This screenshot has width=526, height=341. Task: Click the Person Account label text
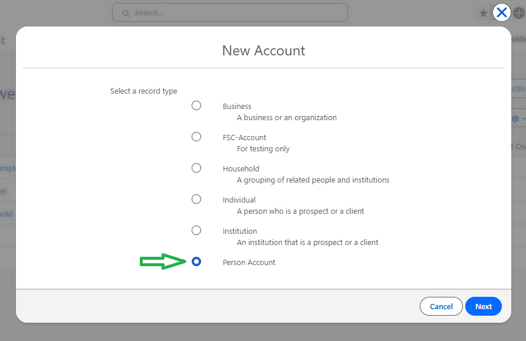(x=249, y=262)
